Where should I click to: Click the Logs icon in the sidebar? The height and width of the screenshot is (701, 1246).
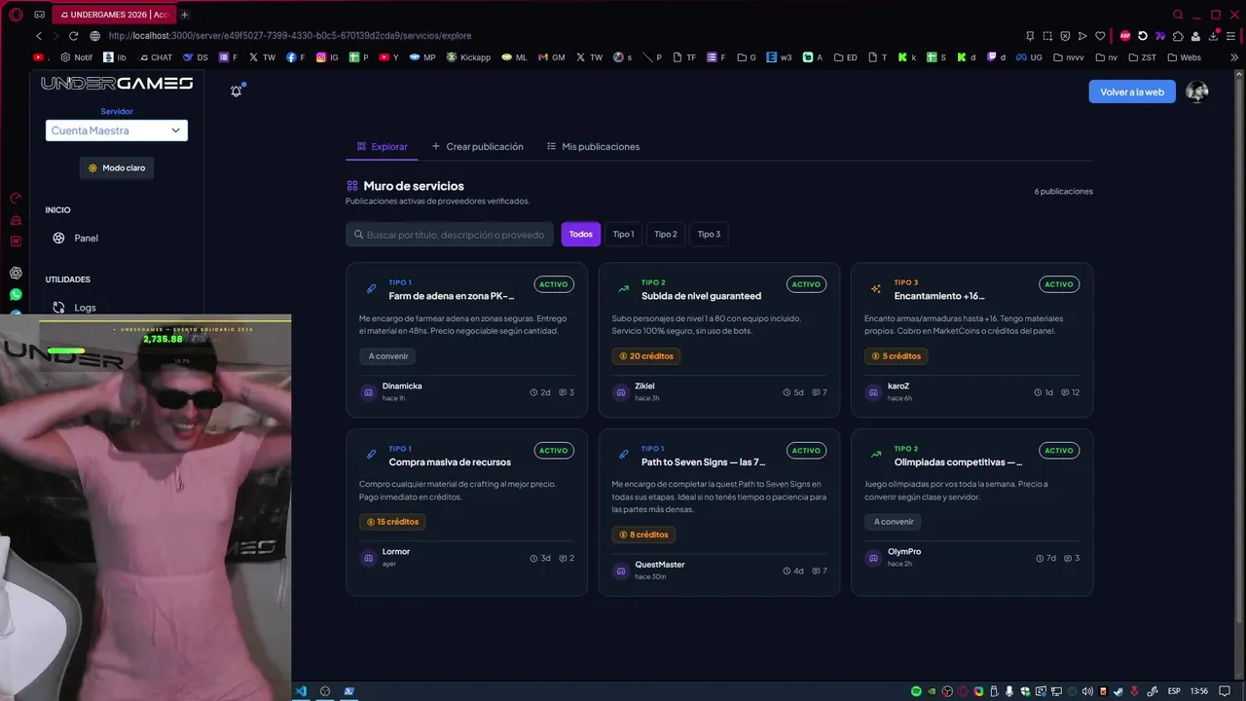pos(58,308)
